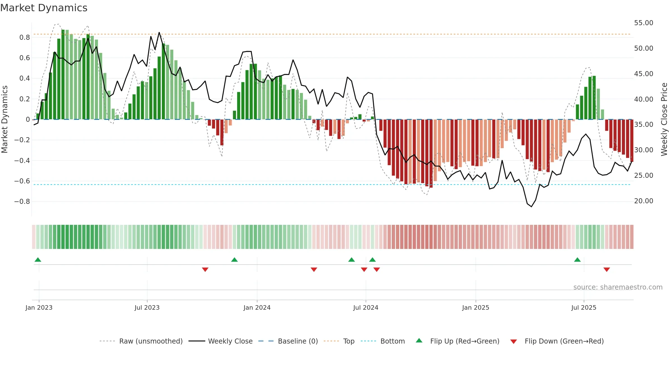Toggle the Weekly Close legend entry
This screenshot has width=672, height=378.
[x=221, y=341]
